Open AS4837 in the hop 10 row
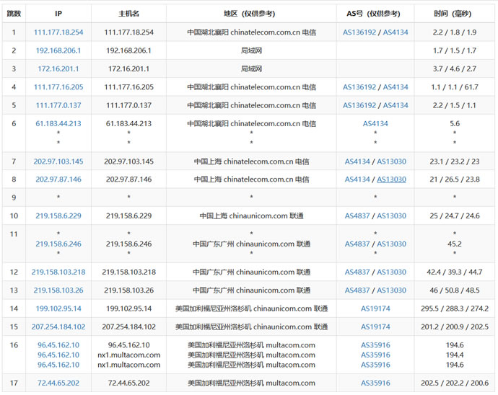 [x=357, y=216]
